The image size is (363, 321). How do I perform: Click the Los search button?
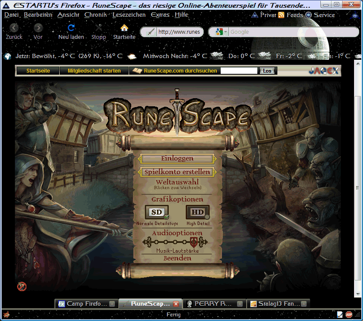[267, 71]
